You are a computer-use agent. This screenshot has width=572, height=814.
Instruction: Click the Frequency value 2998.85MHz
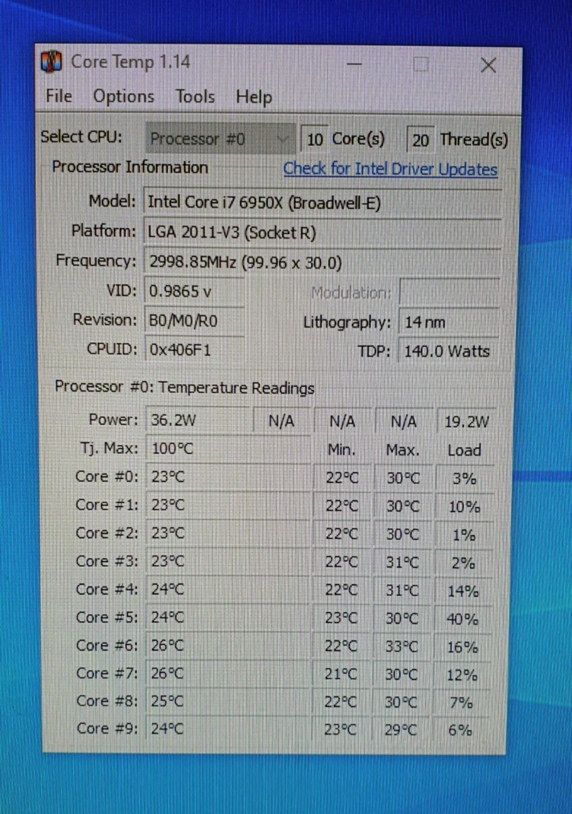(x=322, y=262)
